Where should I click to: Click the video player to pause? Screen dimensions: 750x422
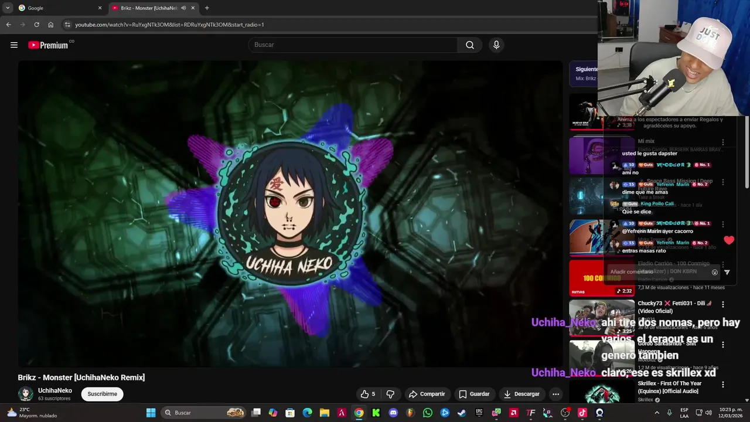pos(290,213)
